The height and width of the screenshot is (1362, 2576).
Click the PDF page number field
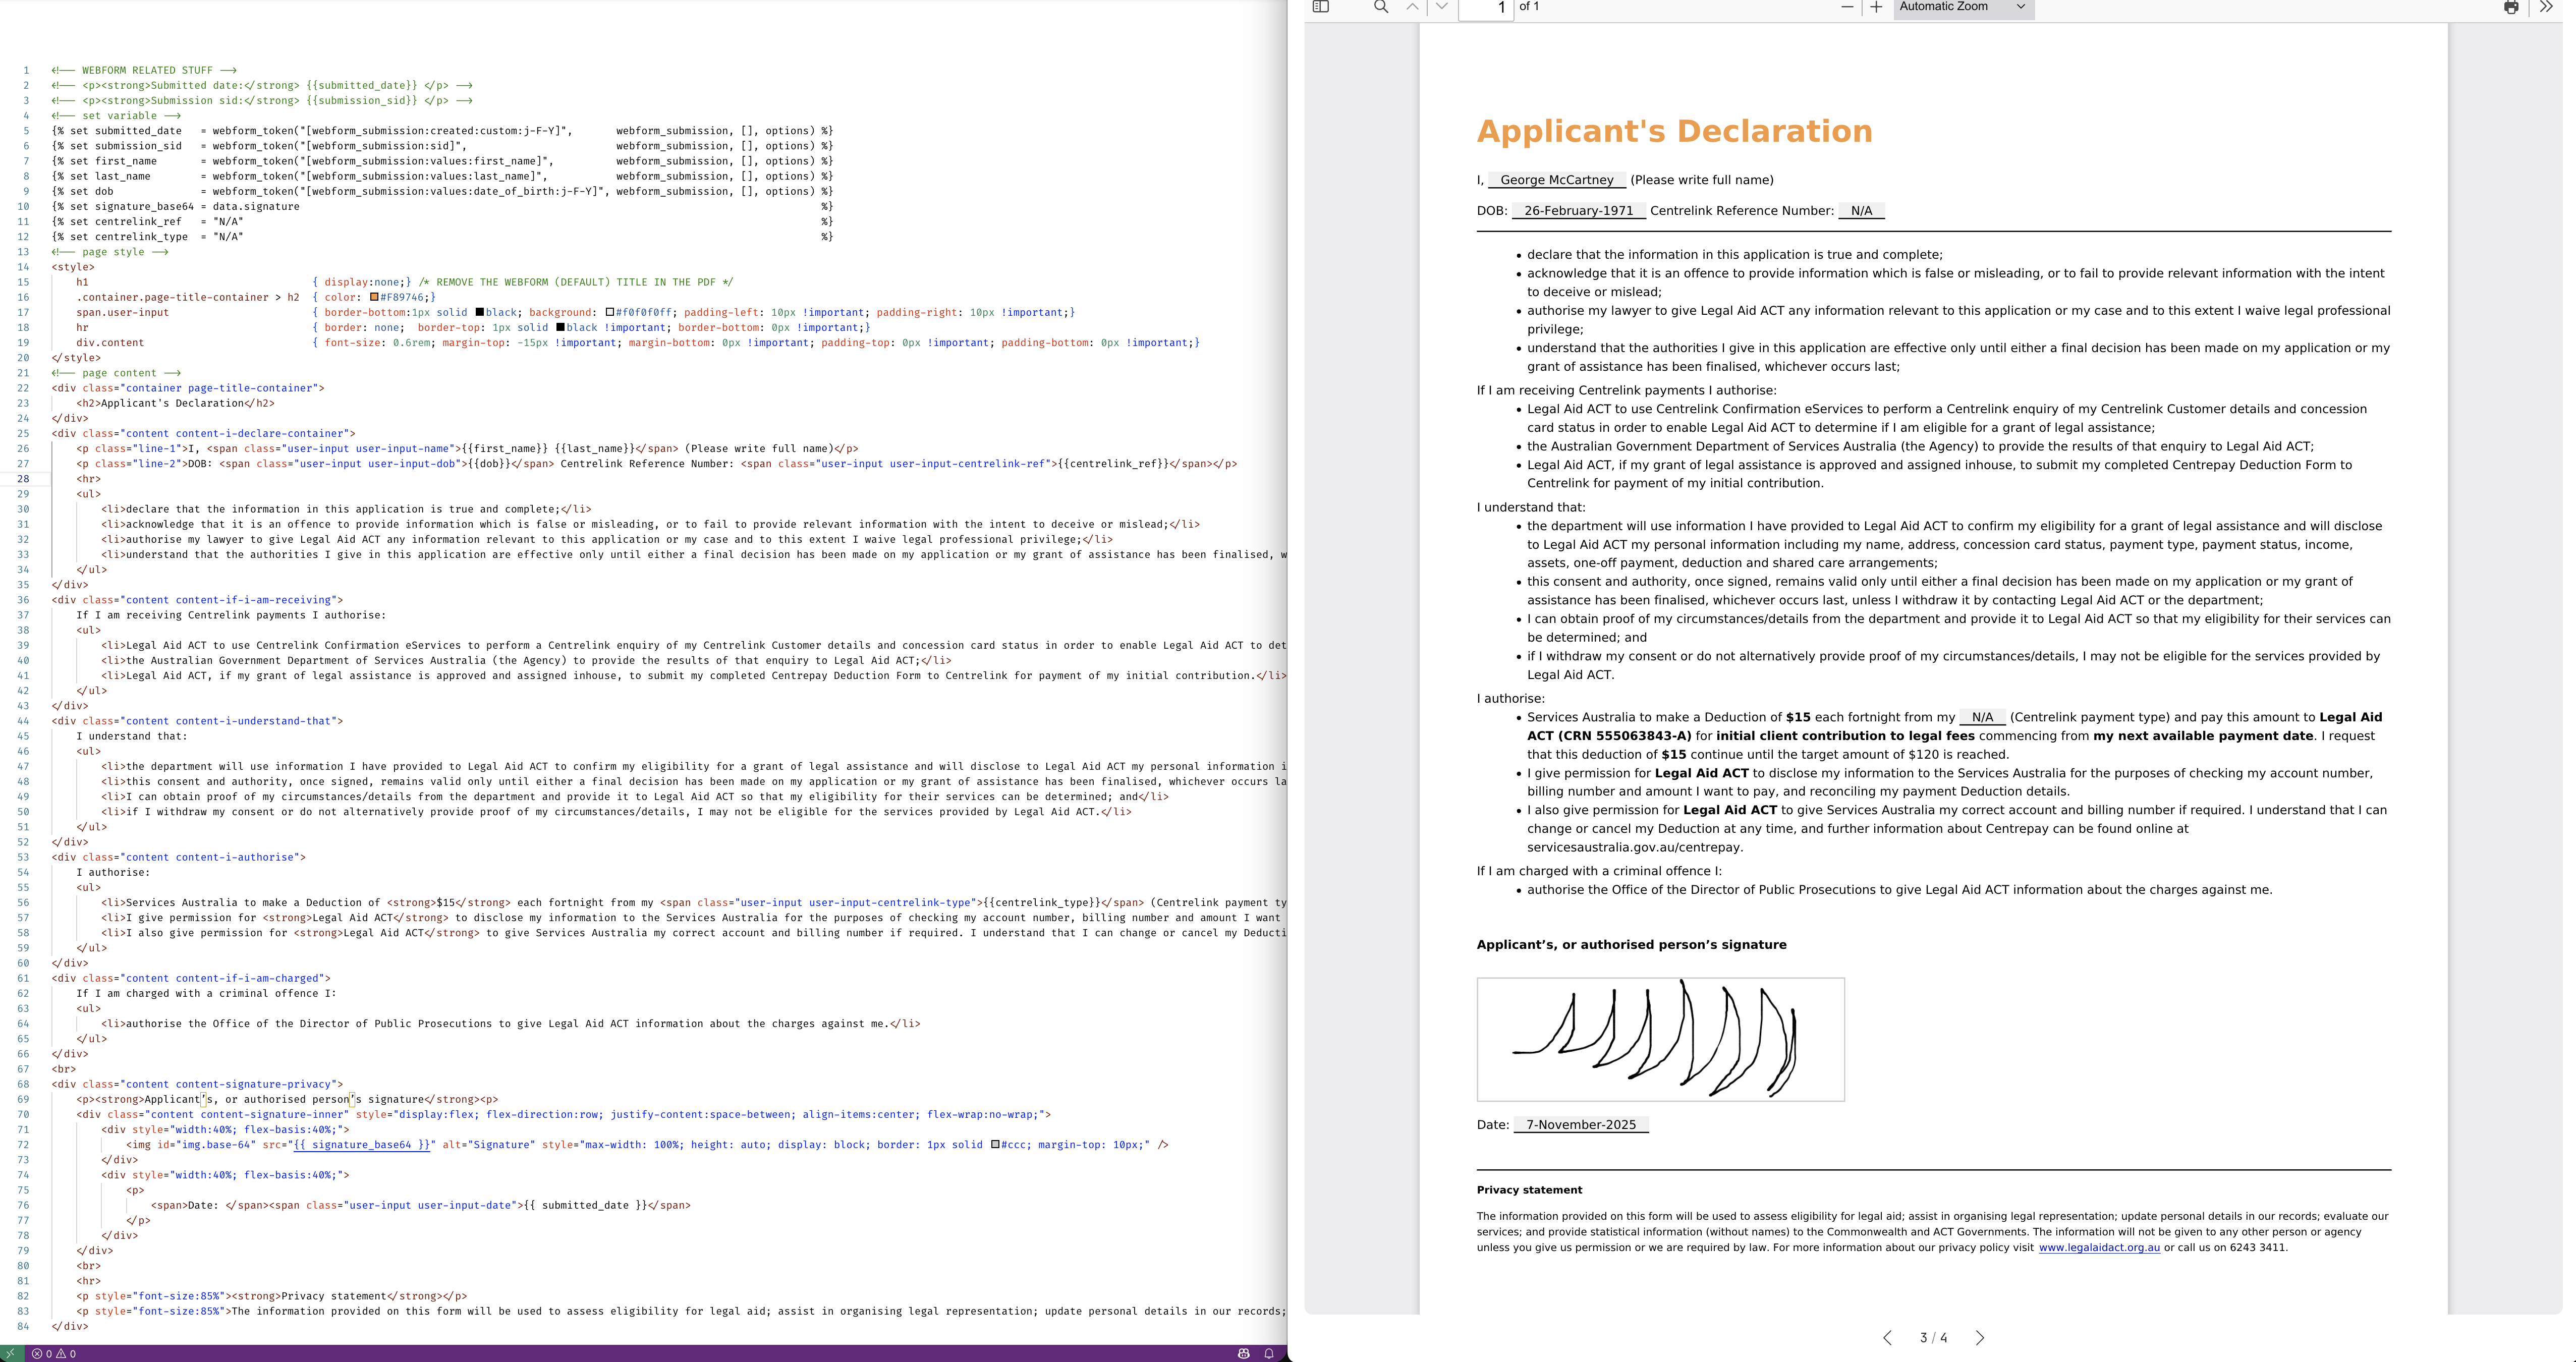[1486, 8]
